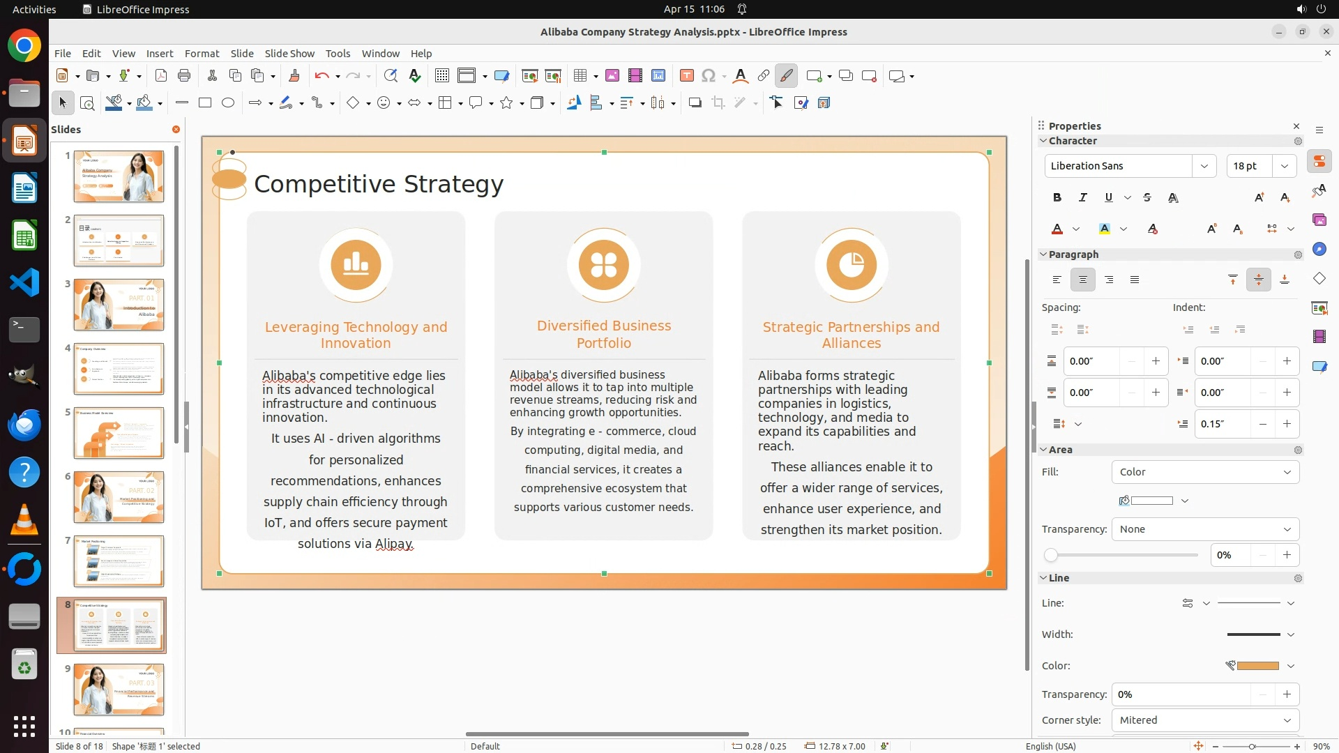1339x753 pixels.
Task: Open the Format menu
Action: [x=202, y=53]
